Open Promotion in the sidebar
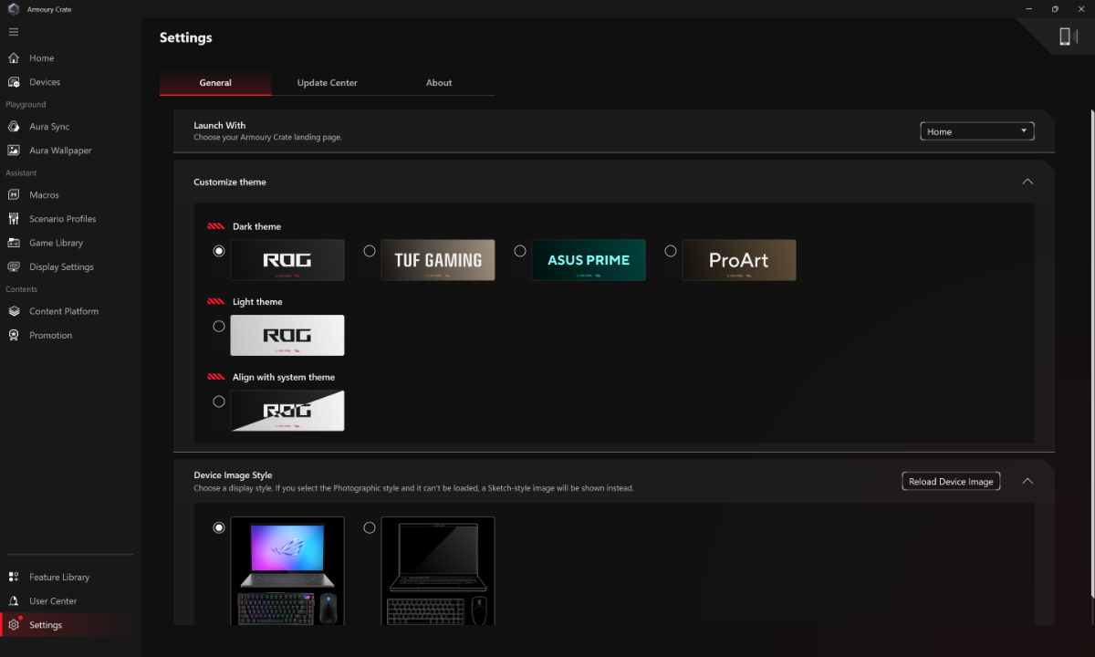Image resolution: width=1095 pixels, height=657 pixels. coord(50,335)
